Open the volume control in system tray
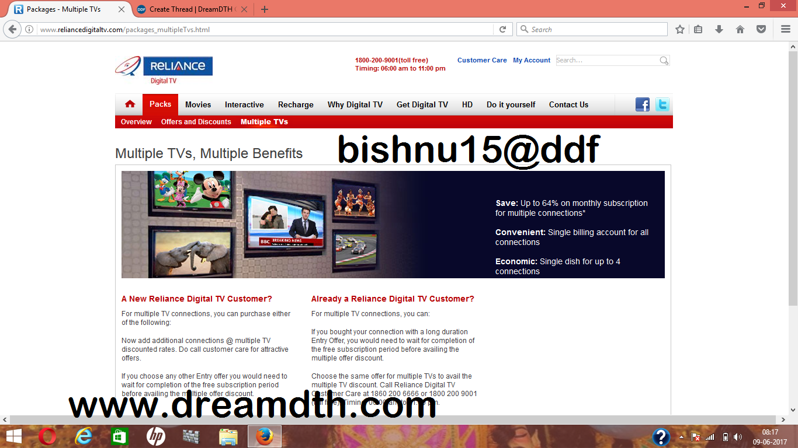The height and width of the screenshot is (448, 798). pos(738,437)
